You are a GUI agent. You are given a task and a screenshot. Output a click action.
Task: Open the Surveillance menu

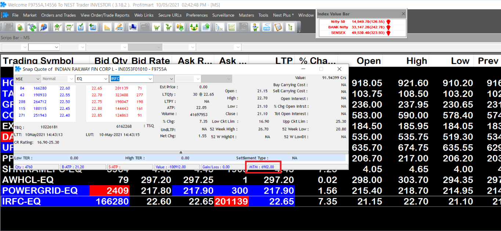tap(223, 15)
